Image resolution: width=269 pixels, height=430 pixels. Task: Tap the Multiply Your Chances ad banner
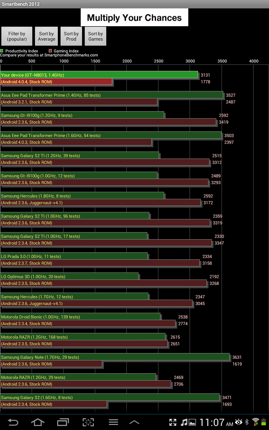[x=134, y=18]
